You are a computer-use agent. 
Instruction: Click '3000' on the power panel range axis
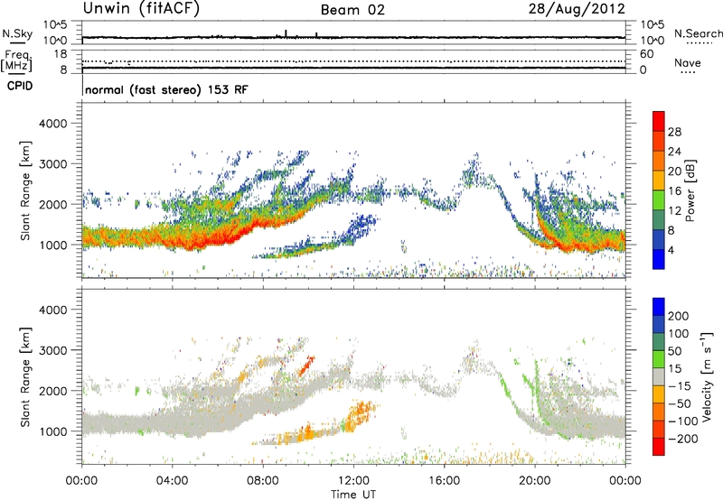tap(52, 164)
